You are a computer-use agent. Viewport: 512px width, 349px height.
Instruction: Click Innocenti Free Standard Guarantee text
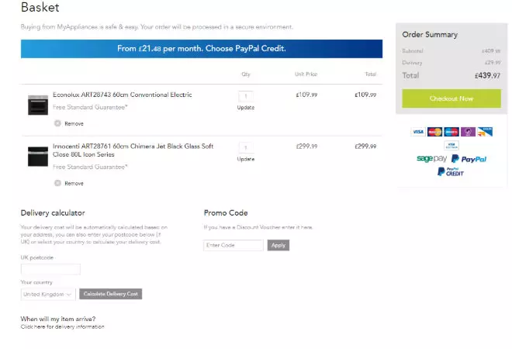[90, 167]
